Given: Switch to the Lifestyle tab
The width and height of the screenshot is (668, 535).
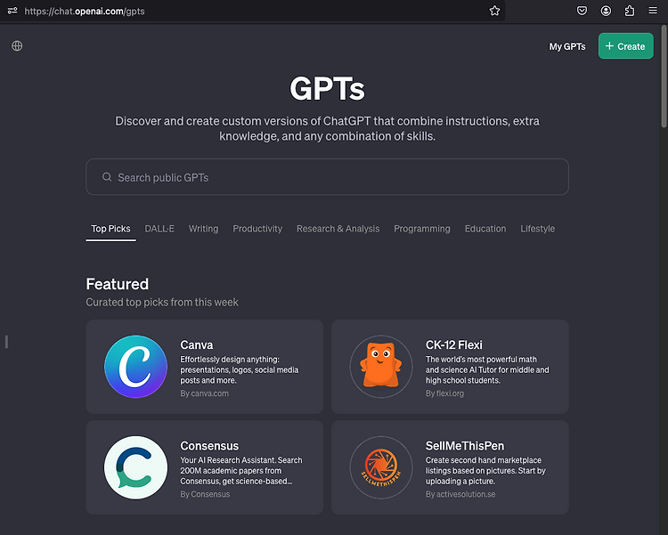Looking at the screenshot, I should coord(538,229).
